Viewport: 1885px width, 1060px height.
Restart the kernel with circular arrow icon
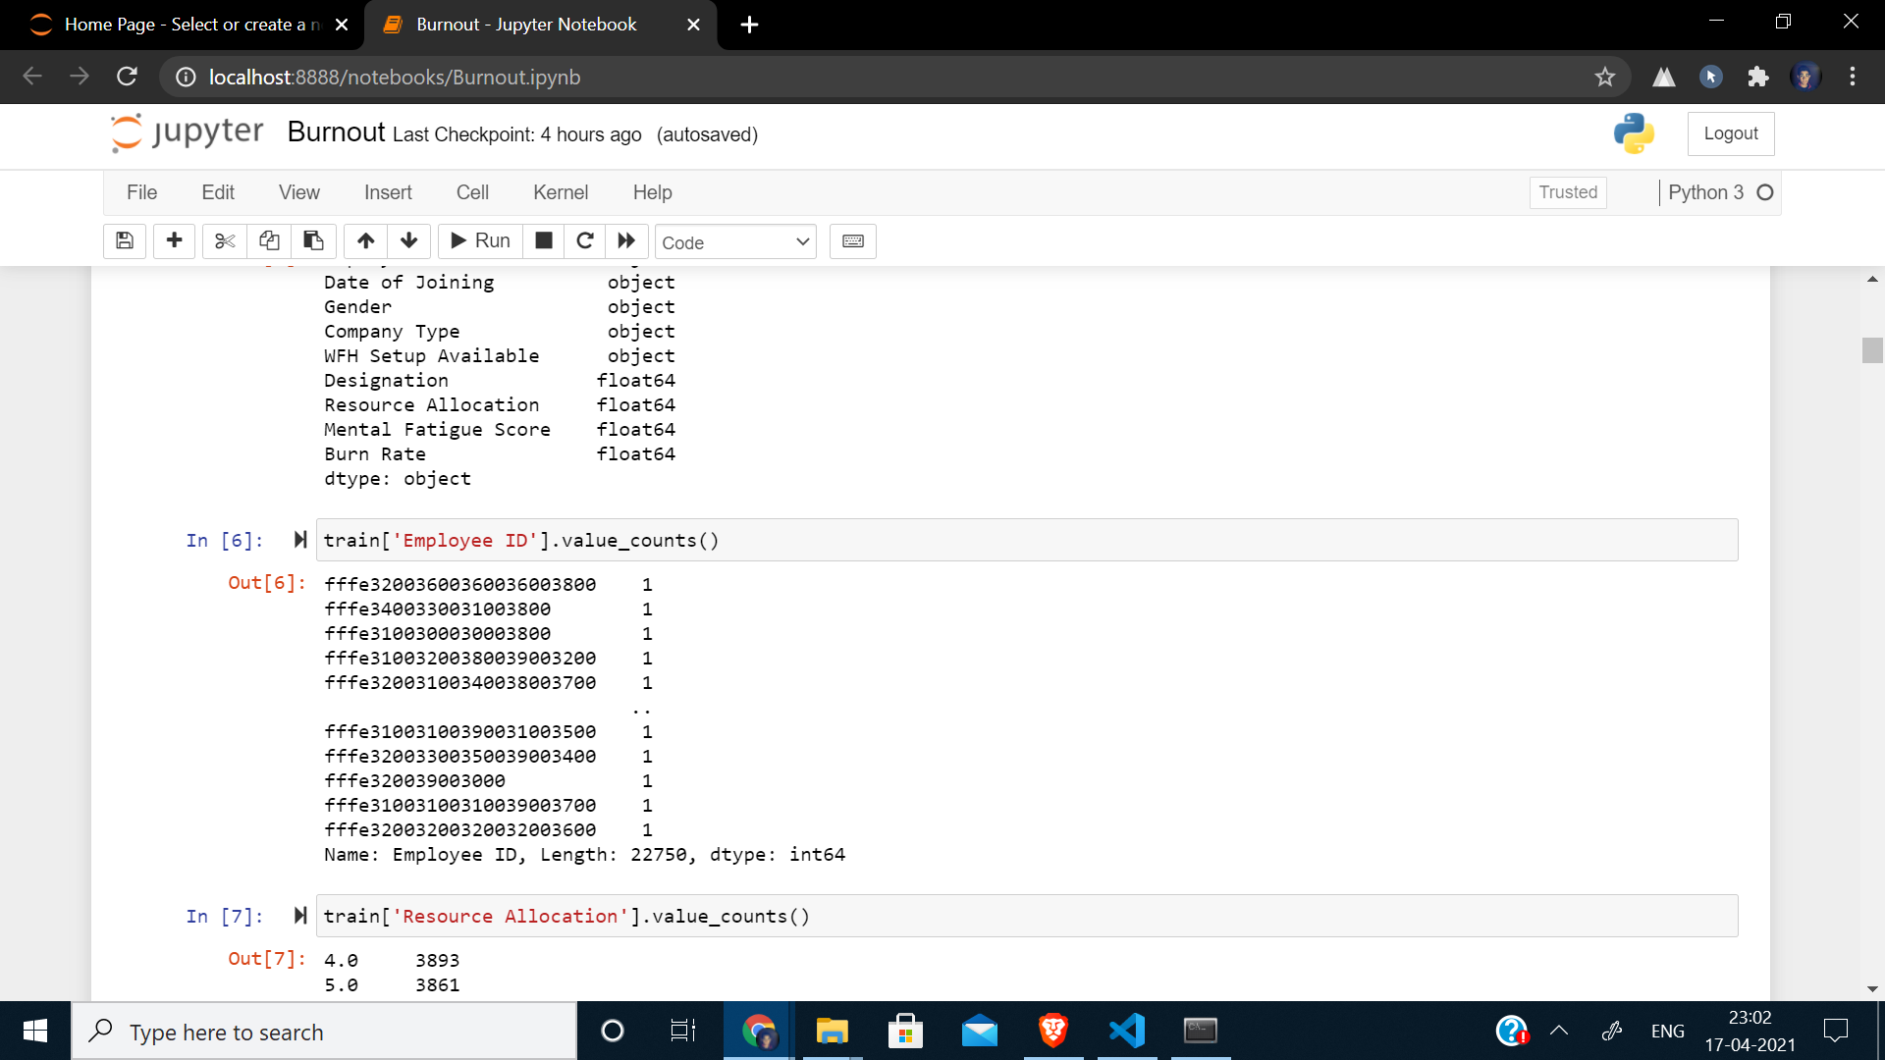585,241
